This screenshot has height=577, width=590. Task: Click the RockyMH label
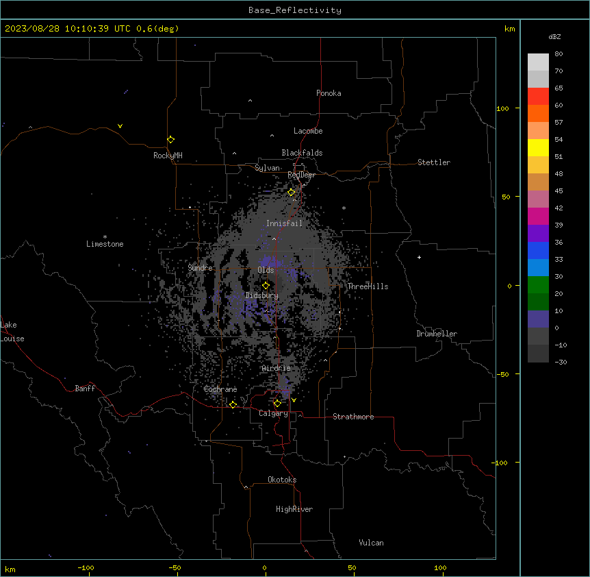[x=168, y=155]
